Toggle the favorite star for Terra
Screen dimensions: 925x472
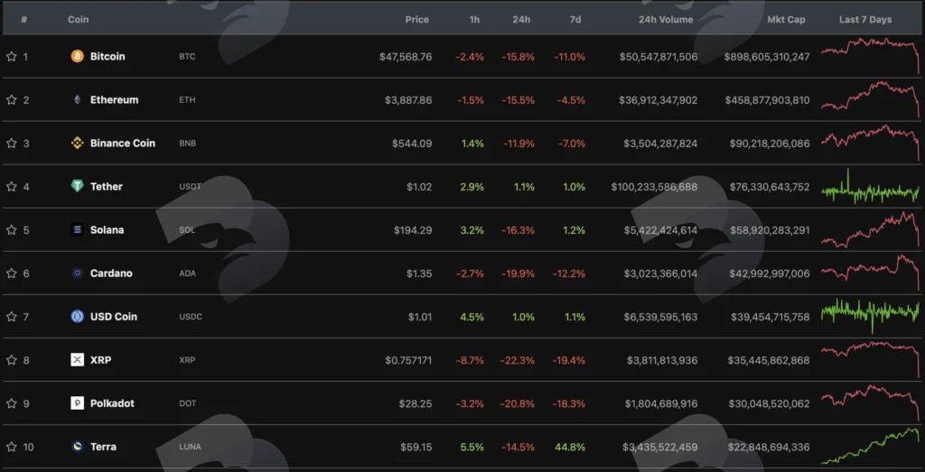pos(11,447)
